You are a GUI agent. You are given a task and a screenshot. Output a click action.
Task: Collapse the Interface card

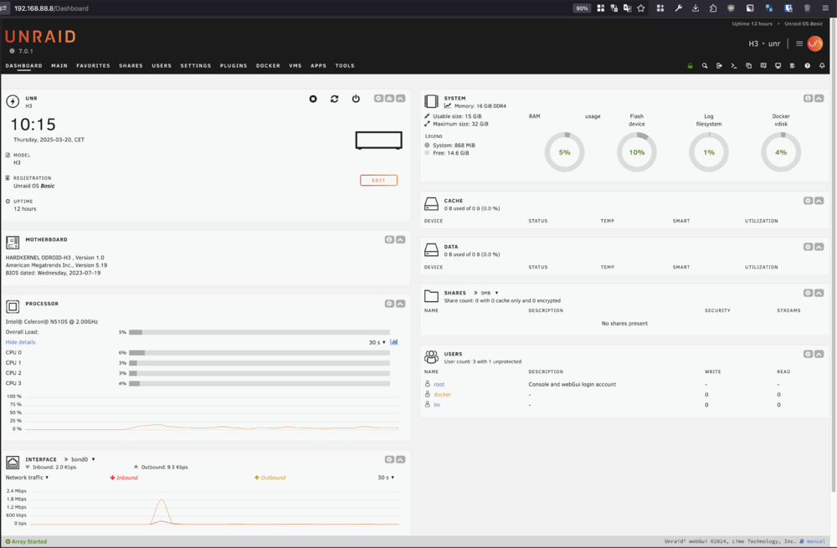coord(400,459)
